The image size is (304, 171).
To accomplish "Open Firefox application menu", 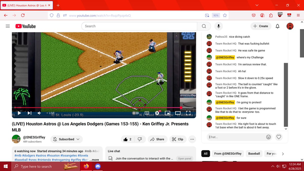I will tap(298, 15).
